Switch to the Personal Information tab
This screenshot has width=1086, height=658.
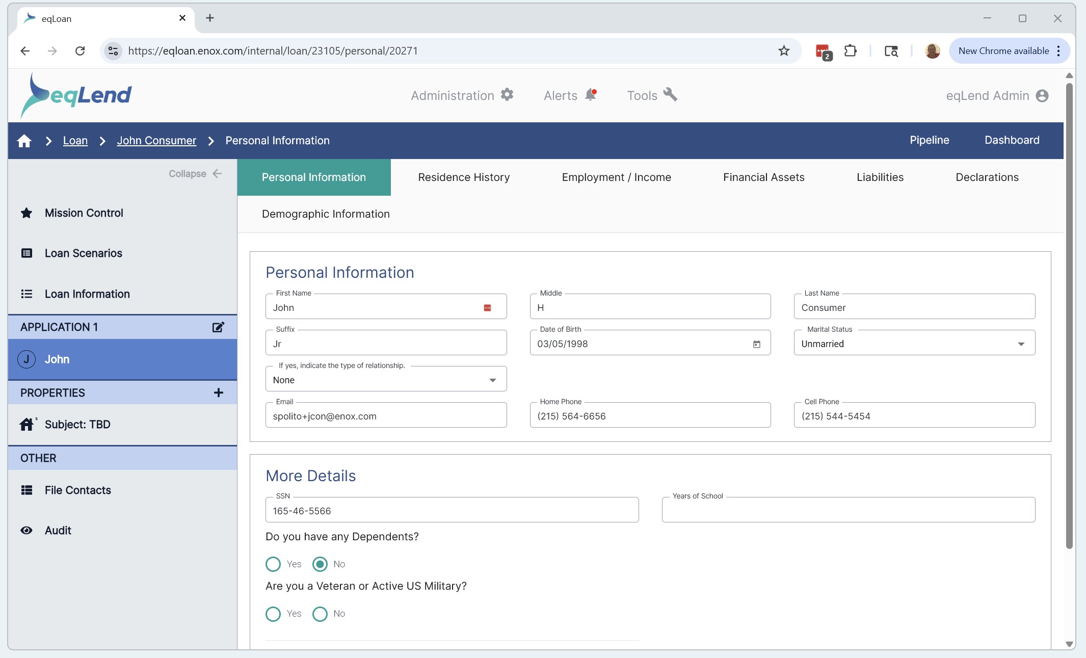pyautogui.click(x=314, y=177)
